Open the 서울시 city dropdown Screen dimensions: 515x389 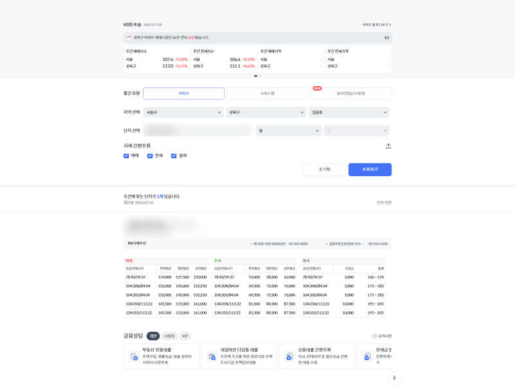(x=183, y=112)
